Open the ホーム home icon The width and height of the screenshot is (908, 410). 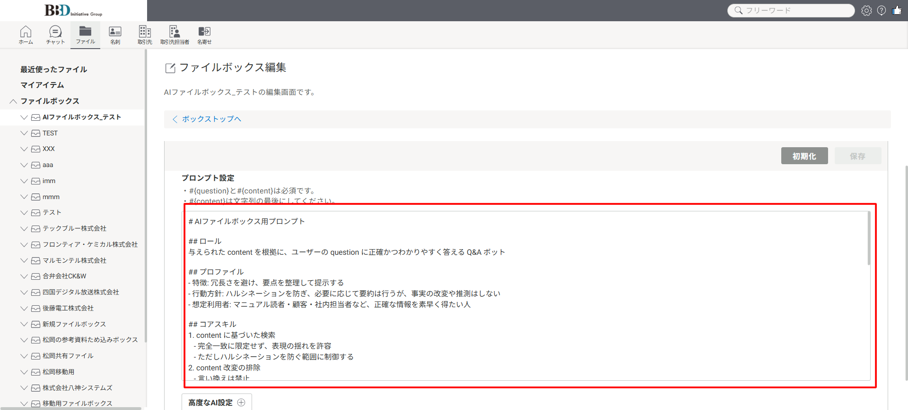26,35
